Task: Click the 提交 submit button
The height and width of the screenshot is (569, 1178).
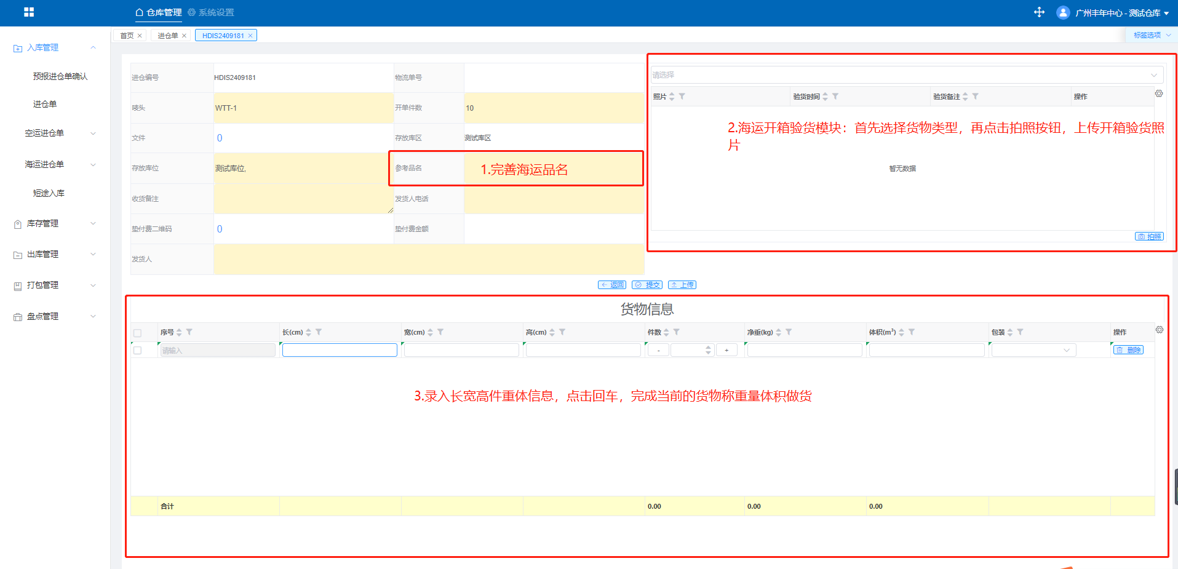Action: pyautogui.click(x=647, y=285)
